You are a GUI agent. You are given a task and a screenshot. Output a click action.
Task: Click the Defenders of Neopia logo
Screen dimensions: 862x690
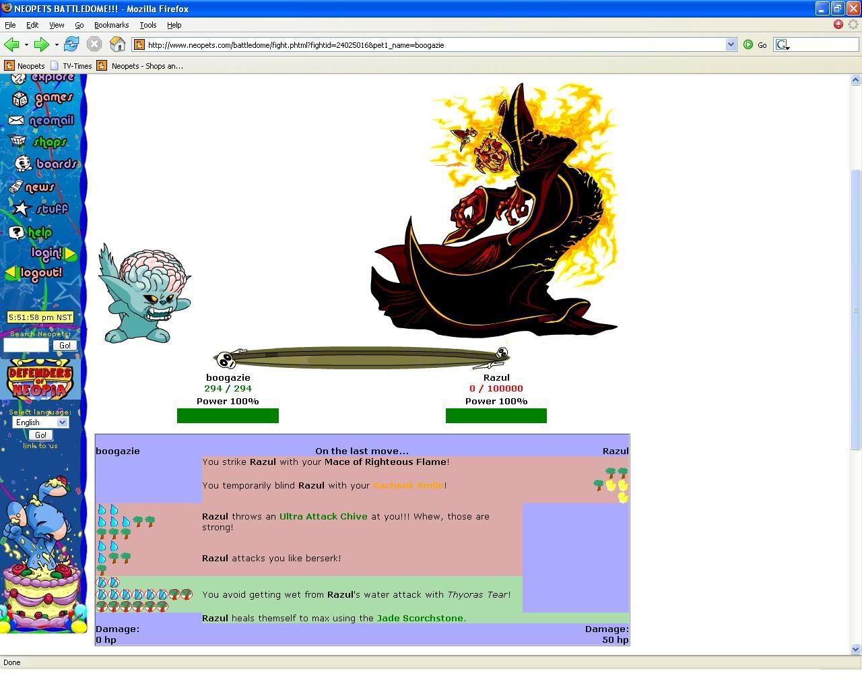[x=40, y=380]
